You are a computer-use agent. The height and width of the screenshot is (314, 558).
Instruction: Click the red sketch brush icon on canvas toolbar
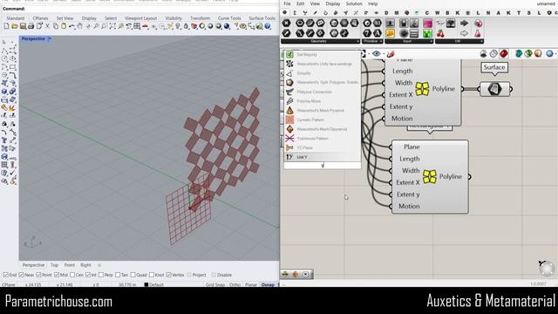[x=391, y=54]
